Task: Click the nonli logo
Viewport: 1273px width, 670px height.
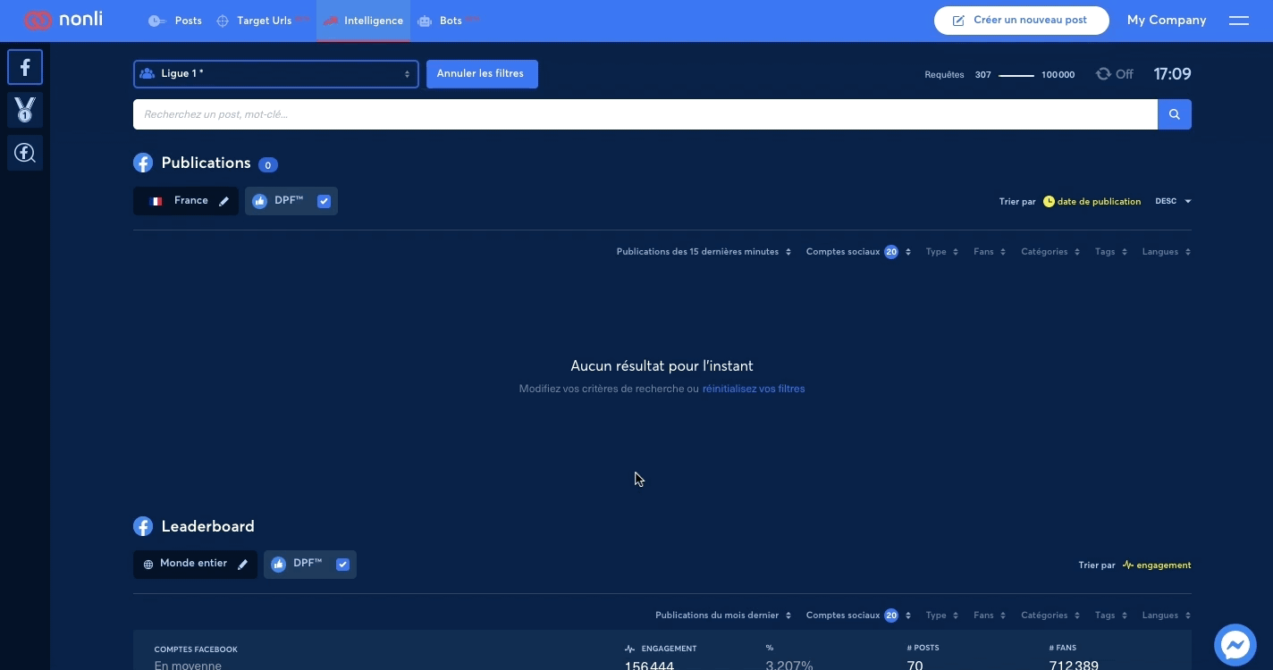Action: 63,20
